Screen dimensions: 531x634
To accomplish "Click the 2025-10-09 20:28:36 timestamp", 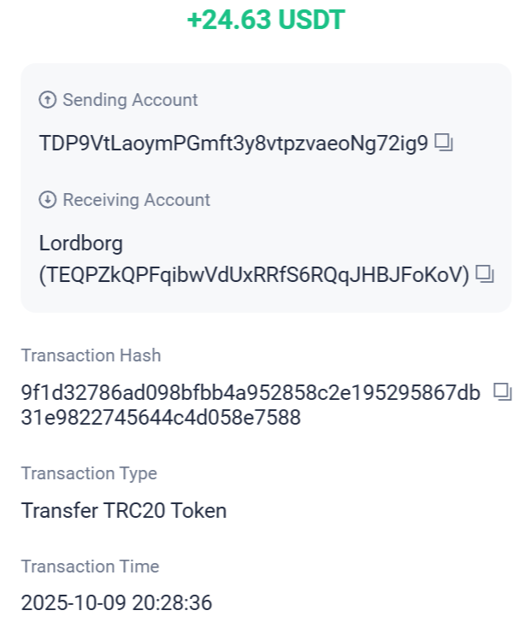I will (x=116, y=603).
